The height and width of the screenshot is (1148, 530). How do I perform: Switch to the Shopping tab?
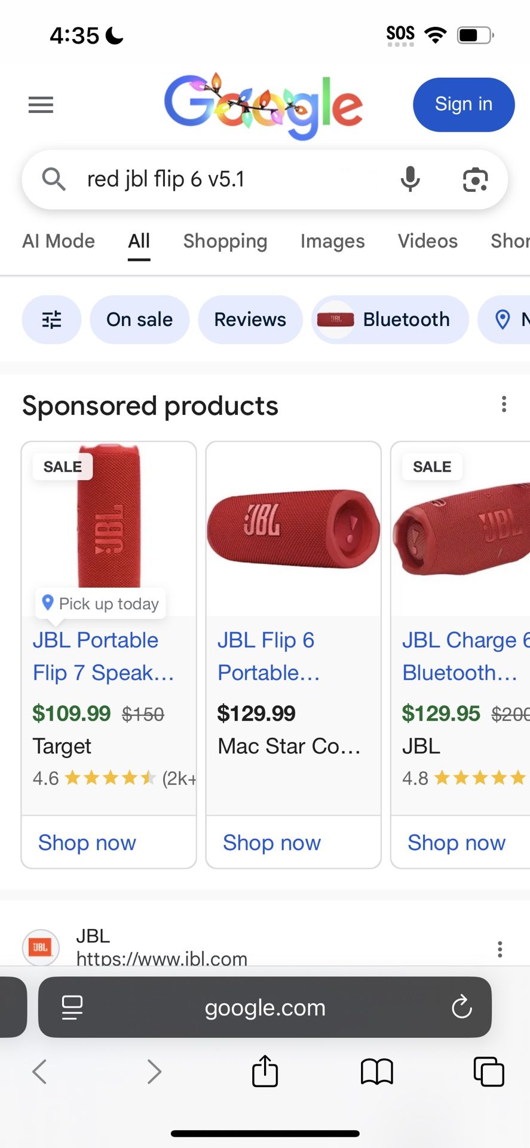pos(225,241)
